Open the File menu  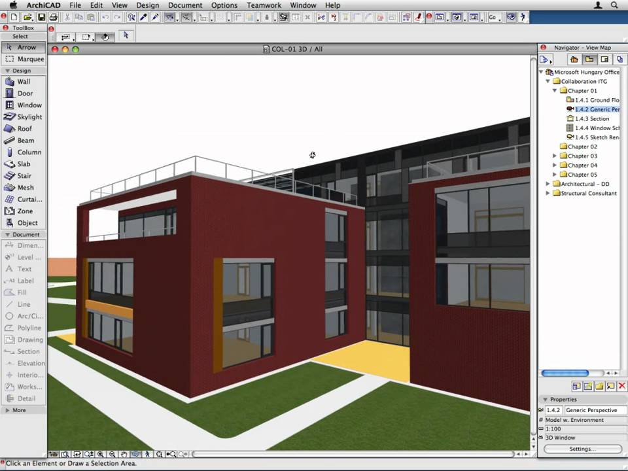(75, 5)
